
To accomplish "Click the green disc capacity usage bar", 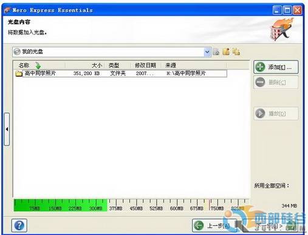I will [x=60, y=205].
